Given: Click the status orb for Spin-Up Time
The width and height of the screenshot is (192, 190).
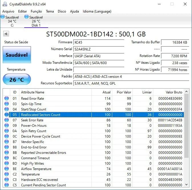Looking at the screenshot, I should [x=7, y=104].
